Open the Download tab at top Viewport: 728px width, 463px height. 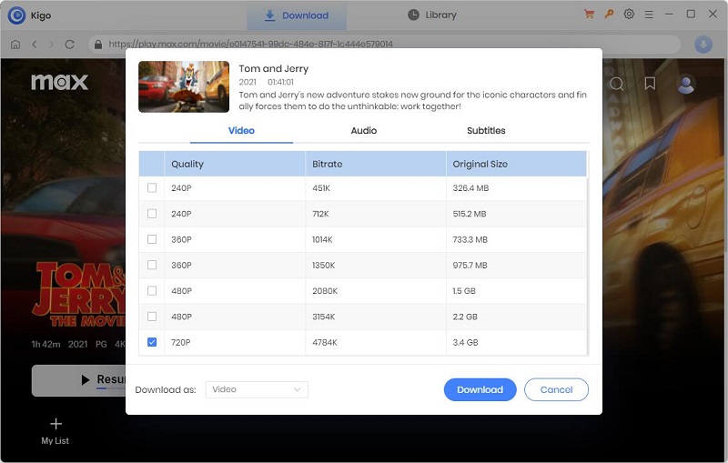point(297,15)
